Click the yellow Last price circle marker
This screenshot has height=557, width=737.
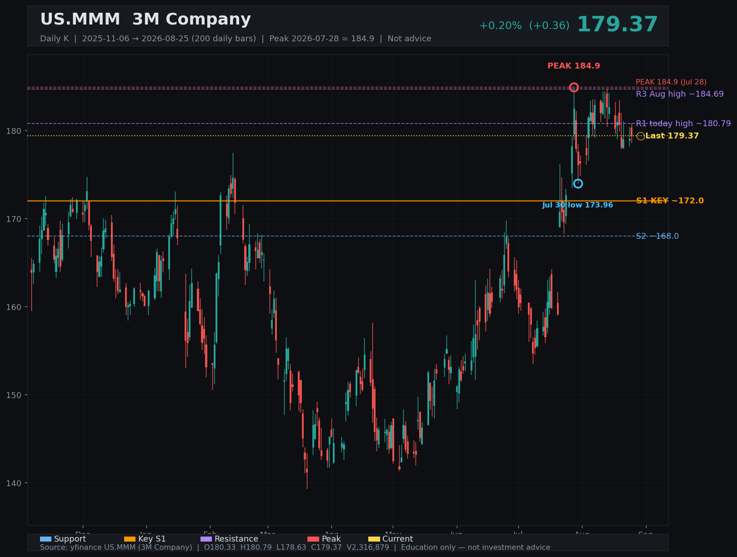[x=641, y=136]
